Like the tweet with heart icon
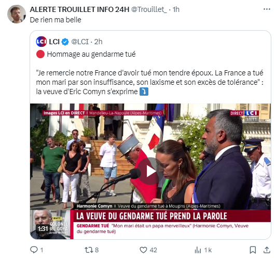Screen dimensions: 276x258 pos(143,250)
